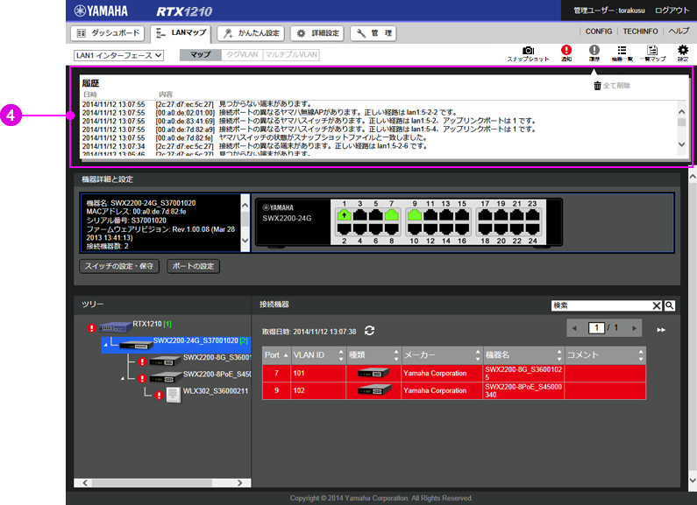Screen dimensions: 697x505
Task: Click the settings gear icon
Action: [683, 52]
